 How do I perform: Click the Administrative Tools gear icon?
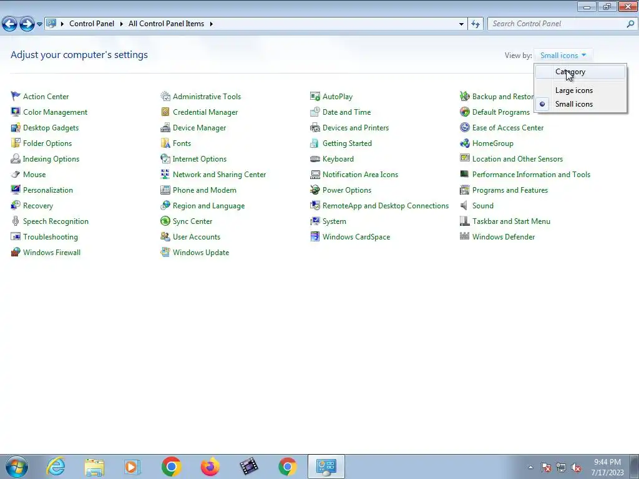(165, 97)
